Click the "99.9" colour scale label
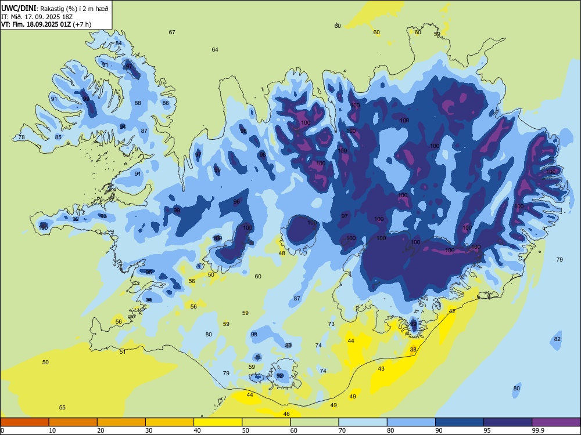This screenshot has width=581, height=435. (x=537, y=430)
